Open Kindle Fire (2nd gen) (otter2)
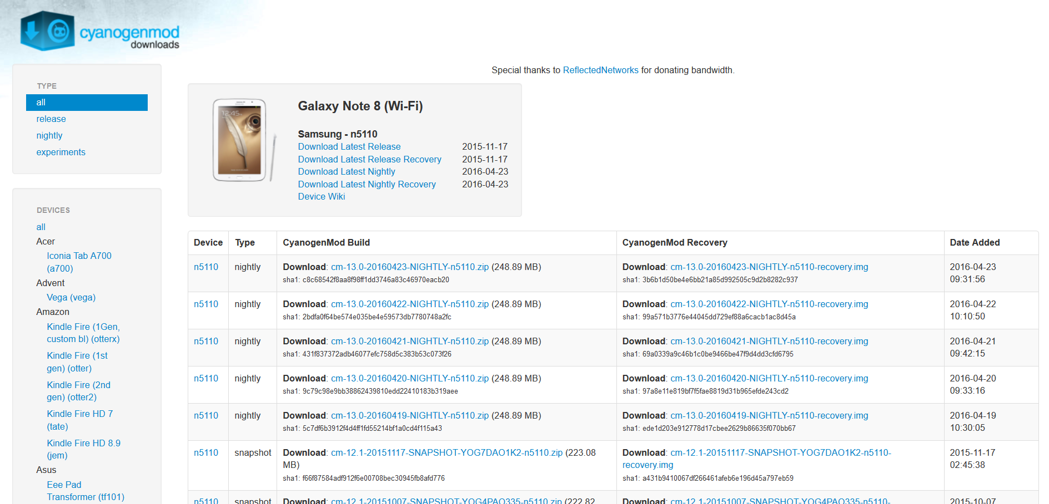 coord(78,391)
